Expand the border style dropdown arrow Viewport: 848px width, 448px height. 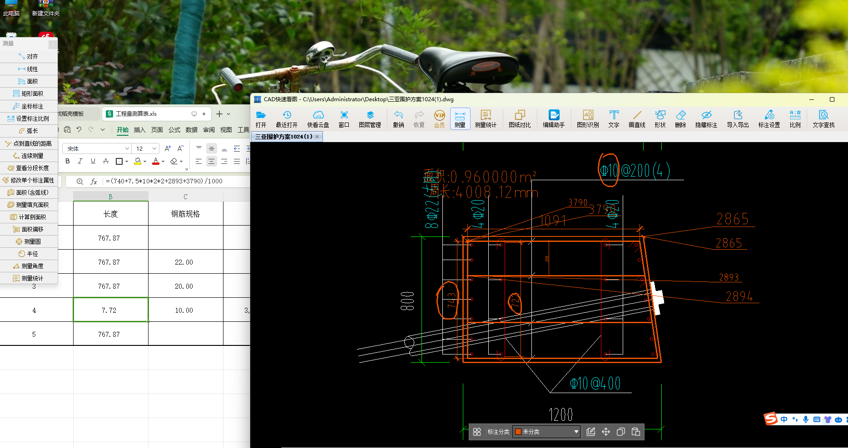pyautogui.click(x=127, y=161)
